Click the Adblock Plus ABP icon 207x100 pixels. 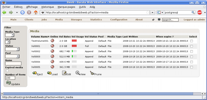point(200,12)
